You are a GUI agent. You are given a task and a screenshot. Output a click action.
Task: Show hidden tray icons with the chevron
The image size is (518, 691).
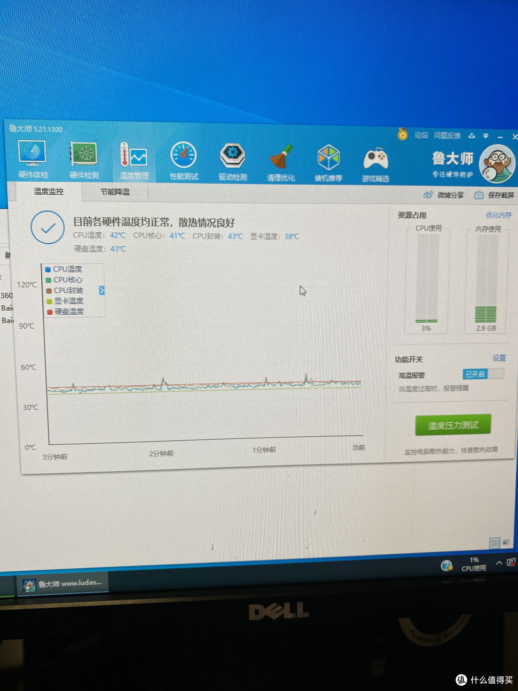tap(499, 563)
